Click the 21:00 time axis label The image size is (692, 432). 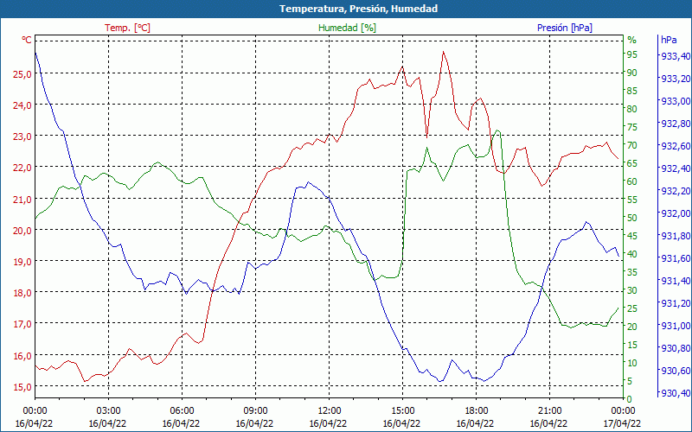tap(549, 411)
